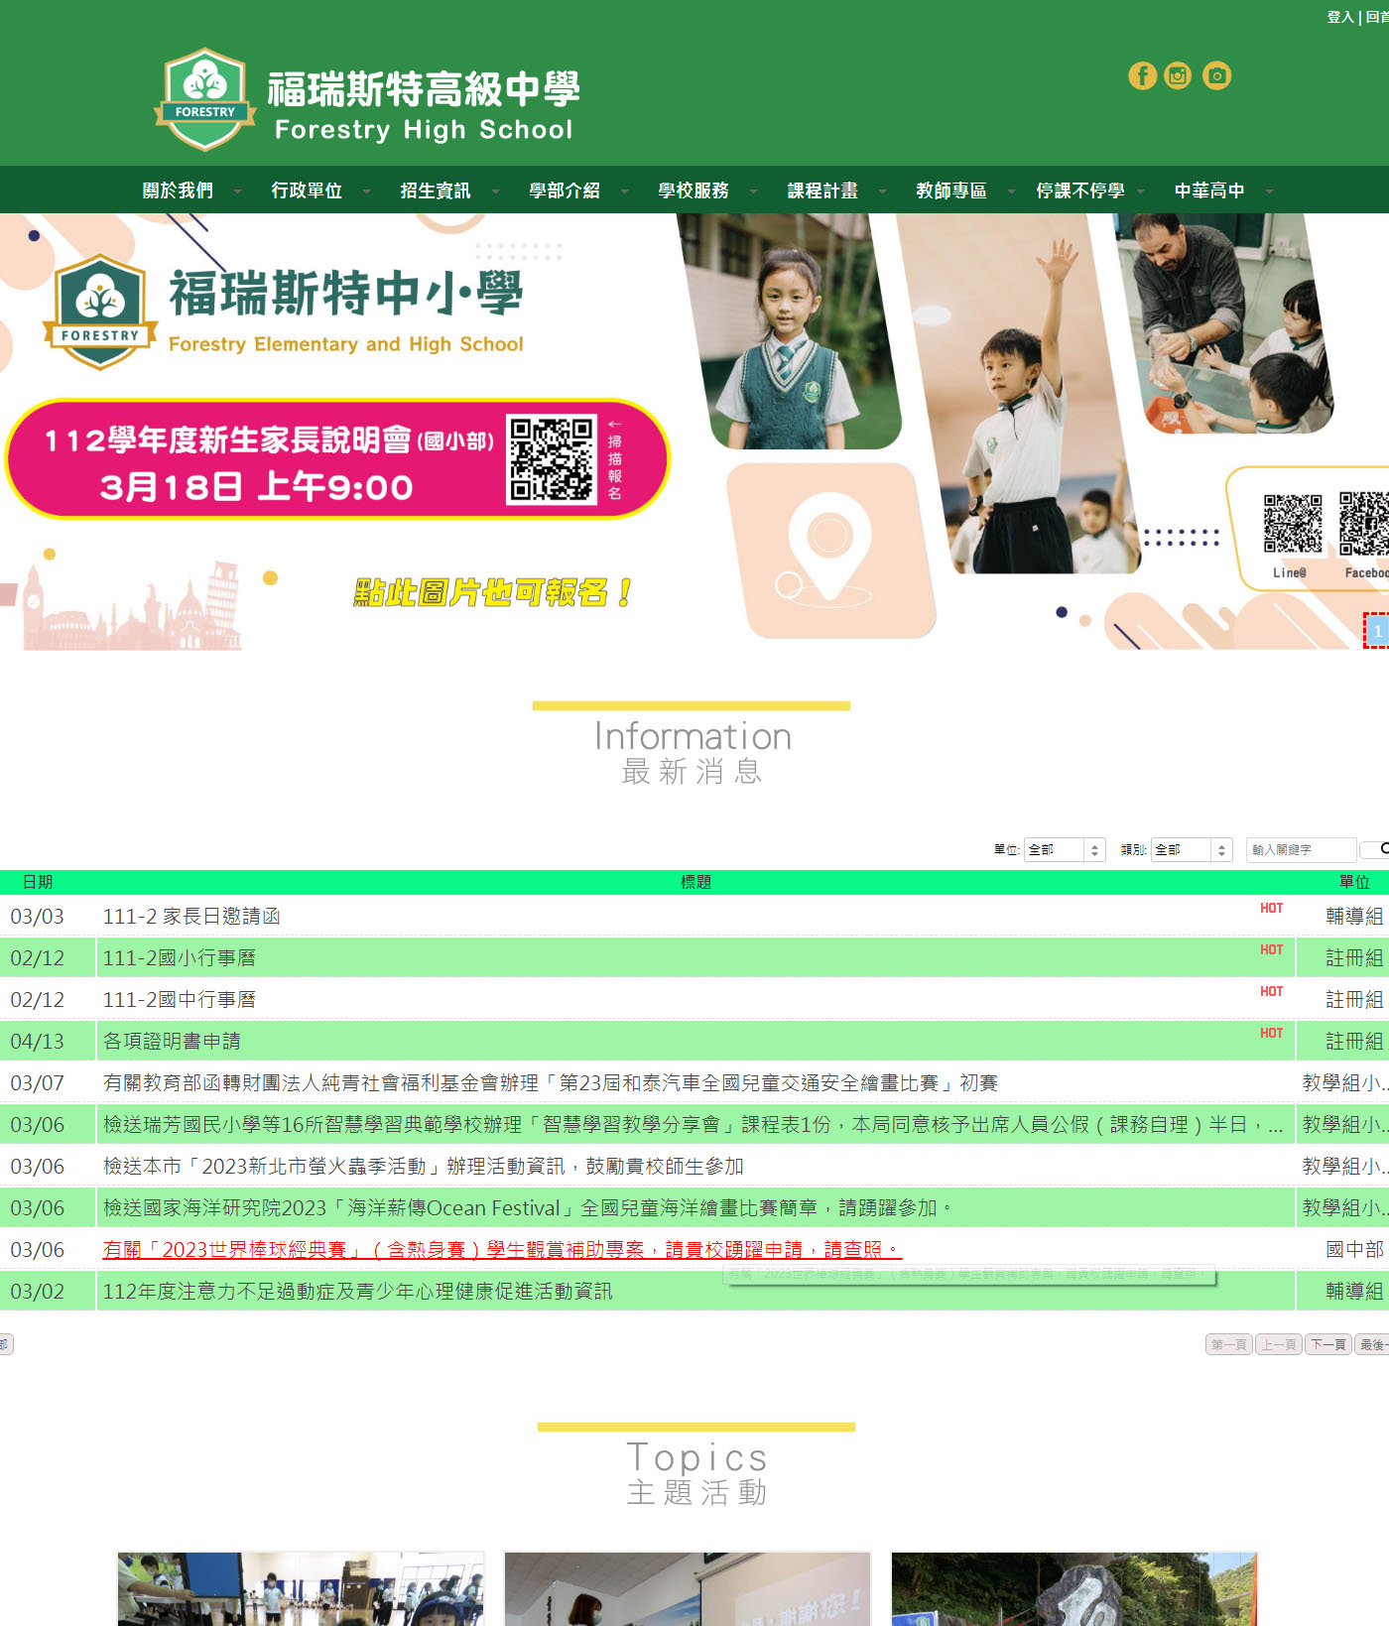Open the 招生資訊 menu item
The image size is (1389, 1626).
[436, 190]
